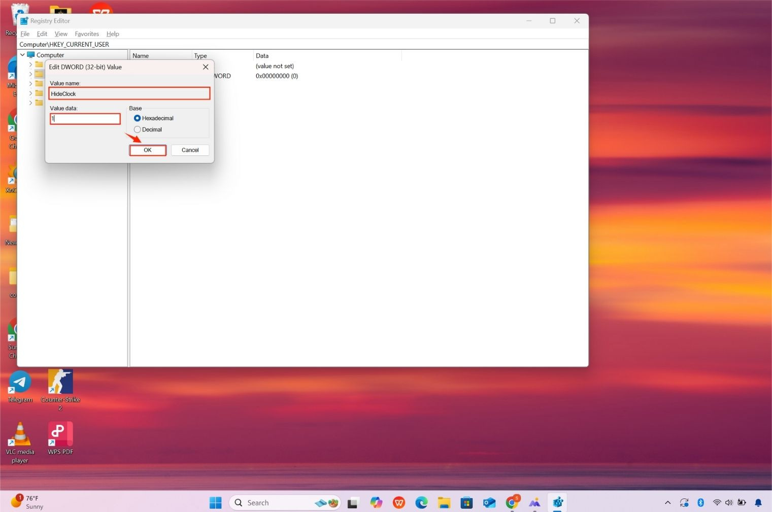Image resolution: width=772 pixels, height=512 pixels.
Task: Launch VLC media player
Action: tap(20, 435)
